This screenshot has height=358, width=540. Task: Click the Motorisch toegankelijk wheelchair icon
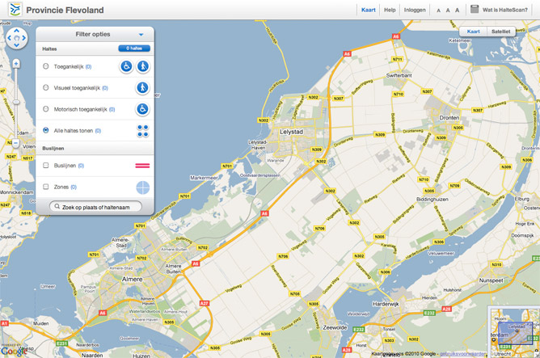(142, 109)
